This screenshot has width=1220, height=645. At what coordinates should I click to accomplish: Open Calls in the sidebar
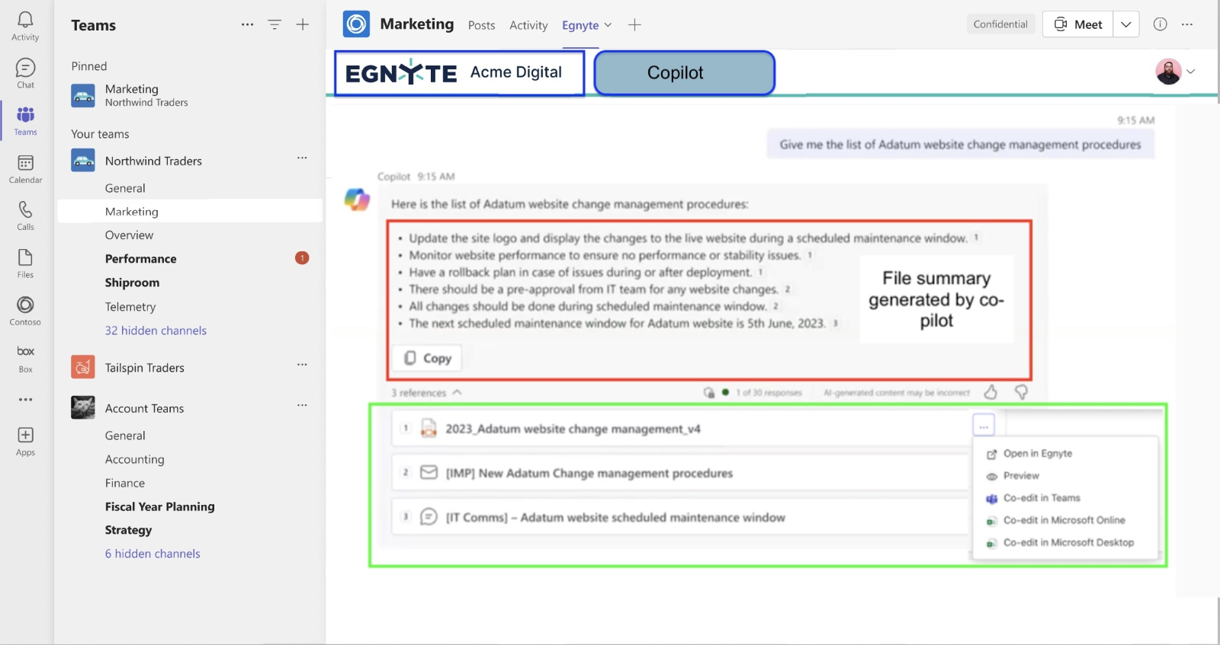(25, 216)
